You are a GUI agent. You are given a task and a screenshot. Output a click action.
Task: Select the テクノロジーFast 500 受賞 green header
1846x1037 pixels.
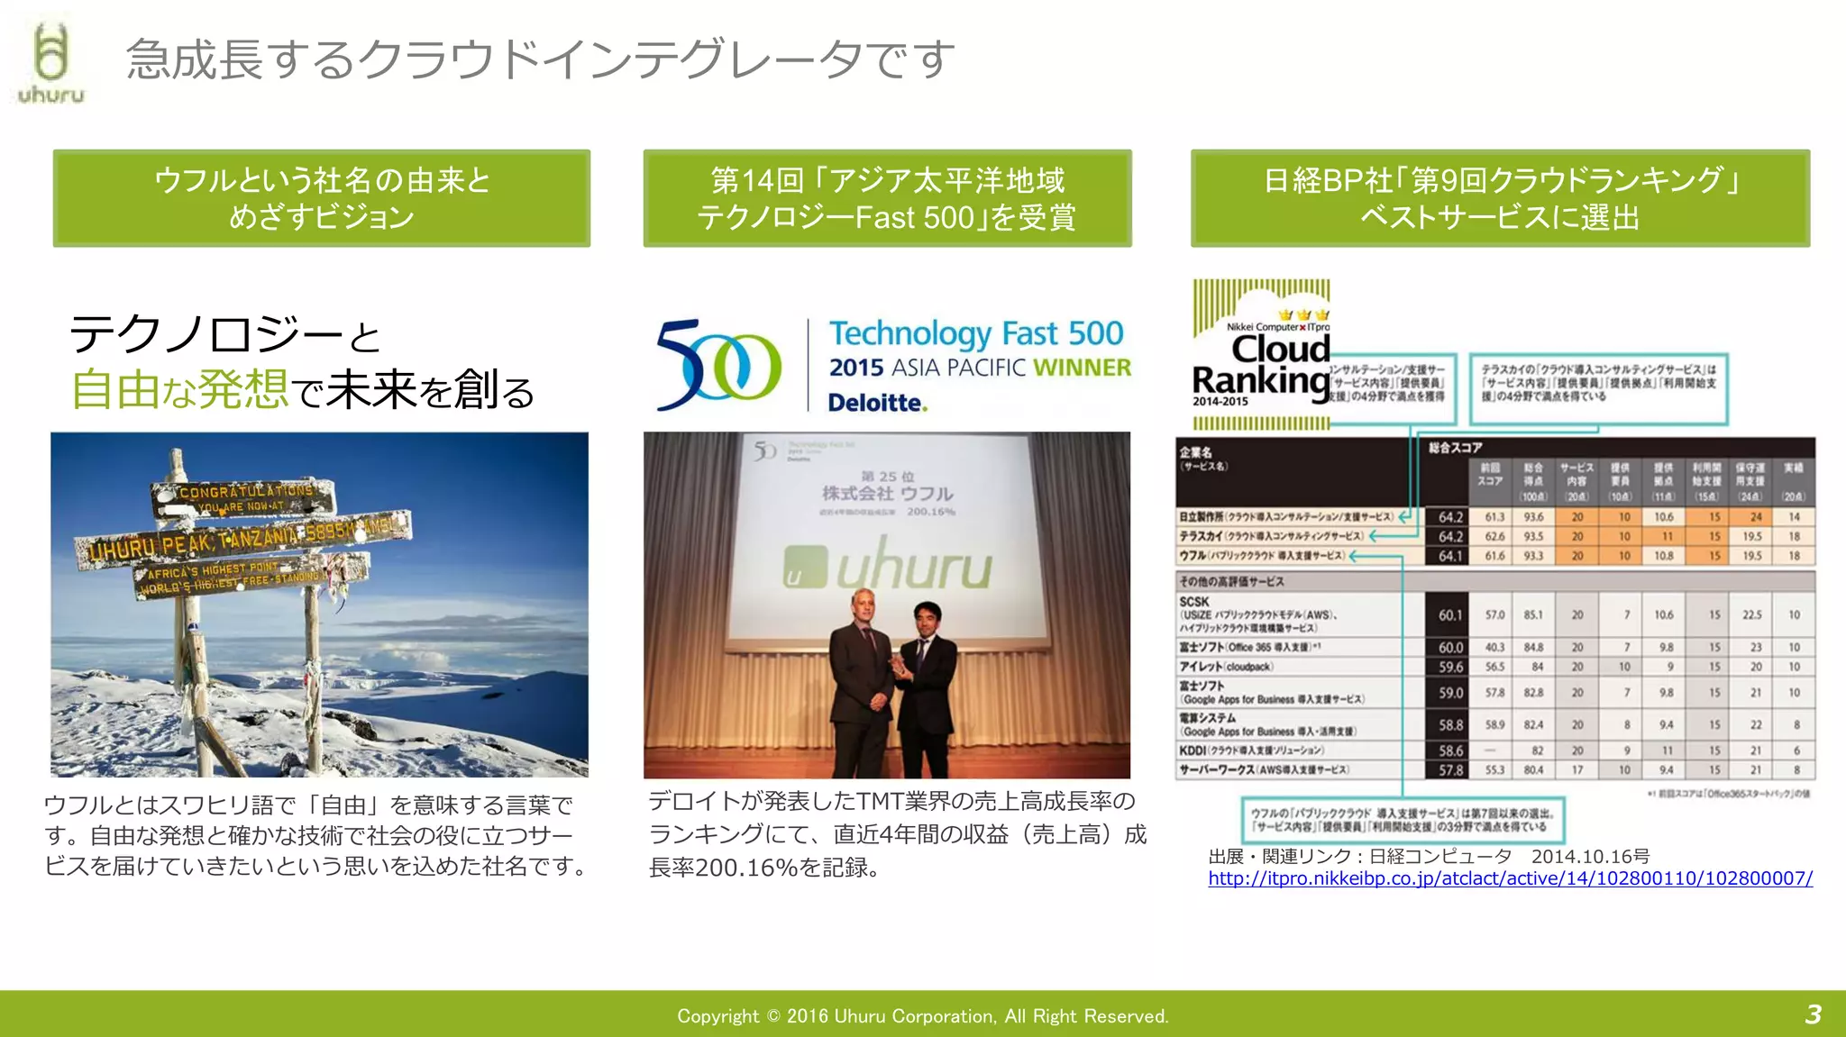[x=887, y=198]
